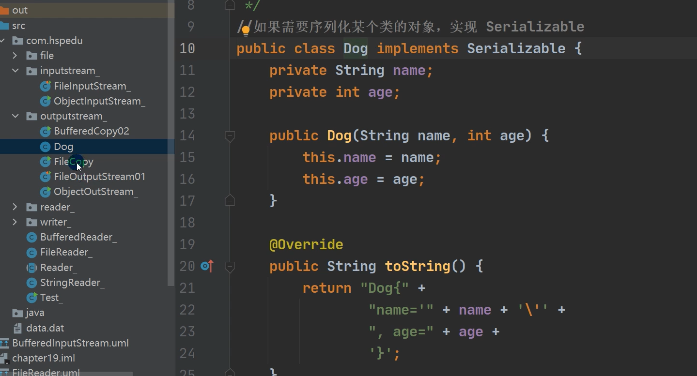Collapse the inputstream_ package

pyautogui.click(x=15, y=71)
